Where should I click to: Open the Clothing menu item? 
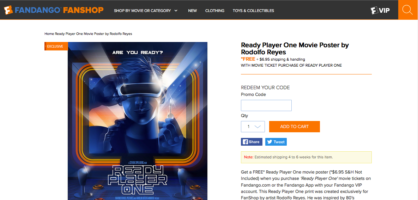click(x=214, y=11)
